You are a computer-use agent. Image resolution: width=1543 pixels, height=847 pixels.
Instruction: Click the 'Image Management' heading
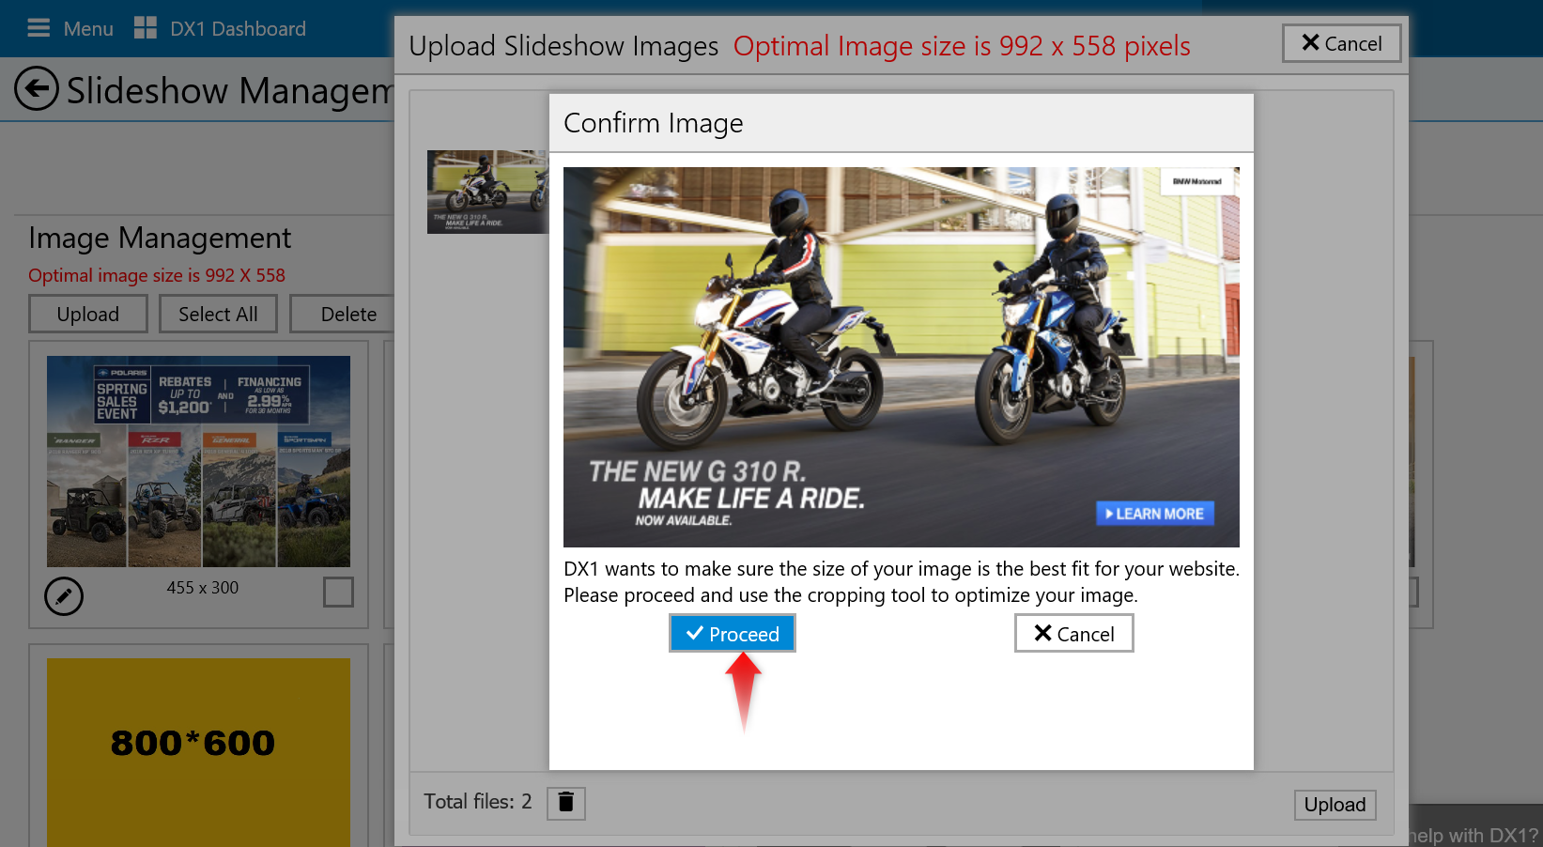point(160,238)
